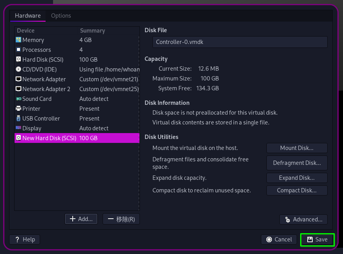The image size is (343, 254).
Task: Select the Display monitor icon
Action: [x=18, y=128]
